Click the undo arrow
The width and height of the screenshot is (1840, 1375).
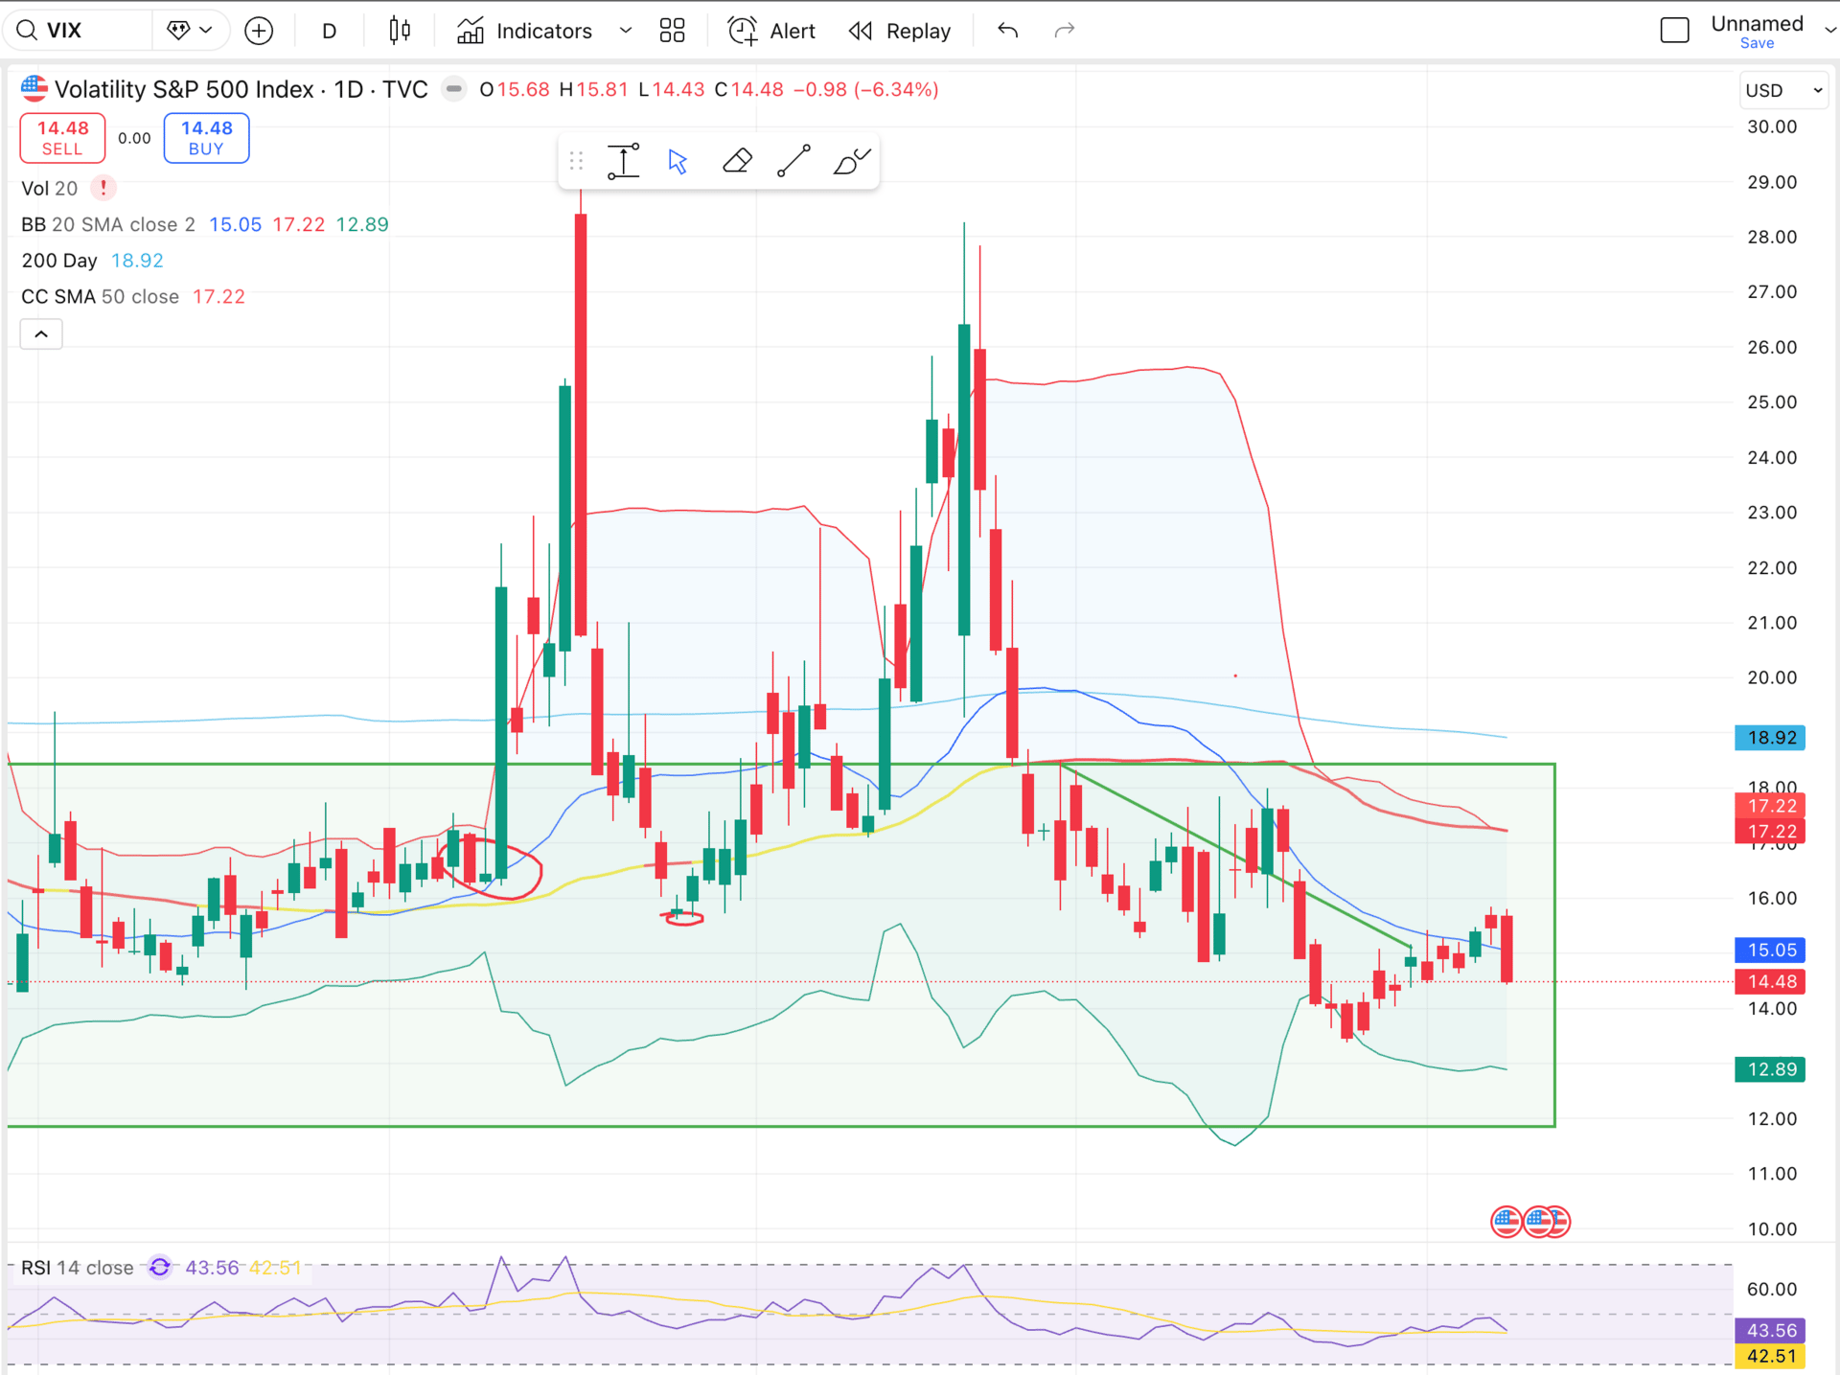(x=1007, y=31)
